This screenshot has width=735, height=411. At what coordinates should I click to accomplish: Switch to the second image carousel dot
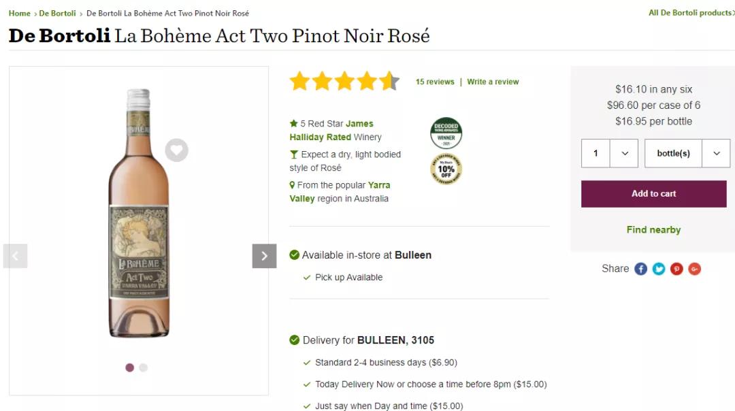143,367
